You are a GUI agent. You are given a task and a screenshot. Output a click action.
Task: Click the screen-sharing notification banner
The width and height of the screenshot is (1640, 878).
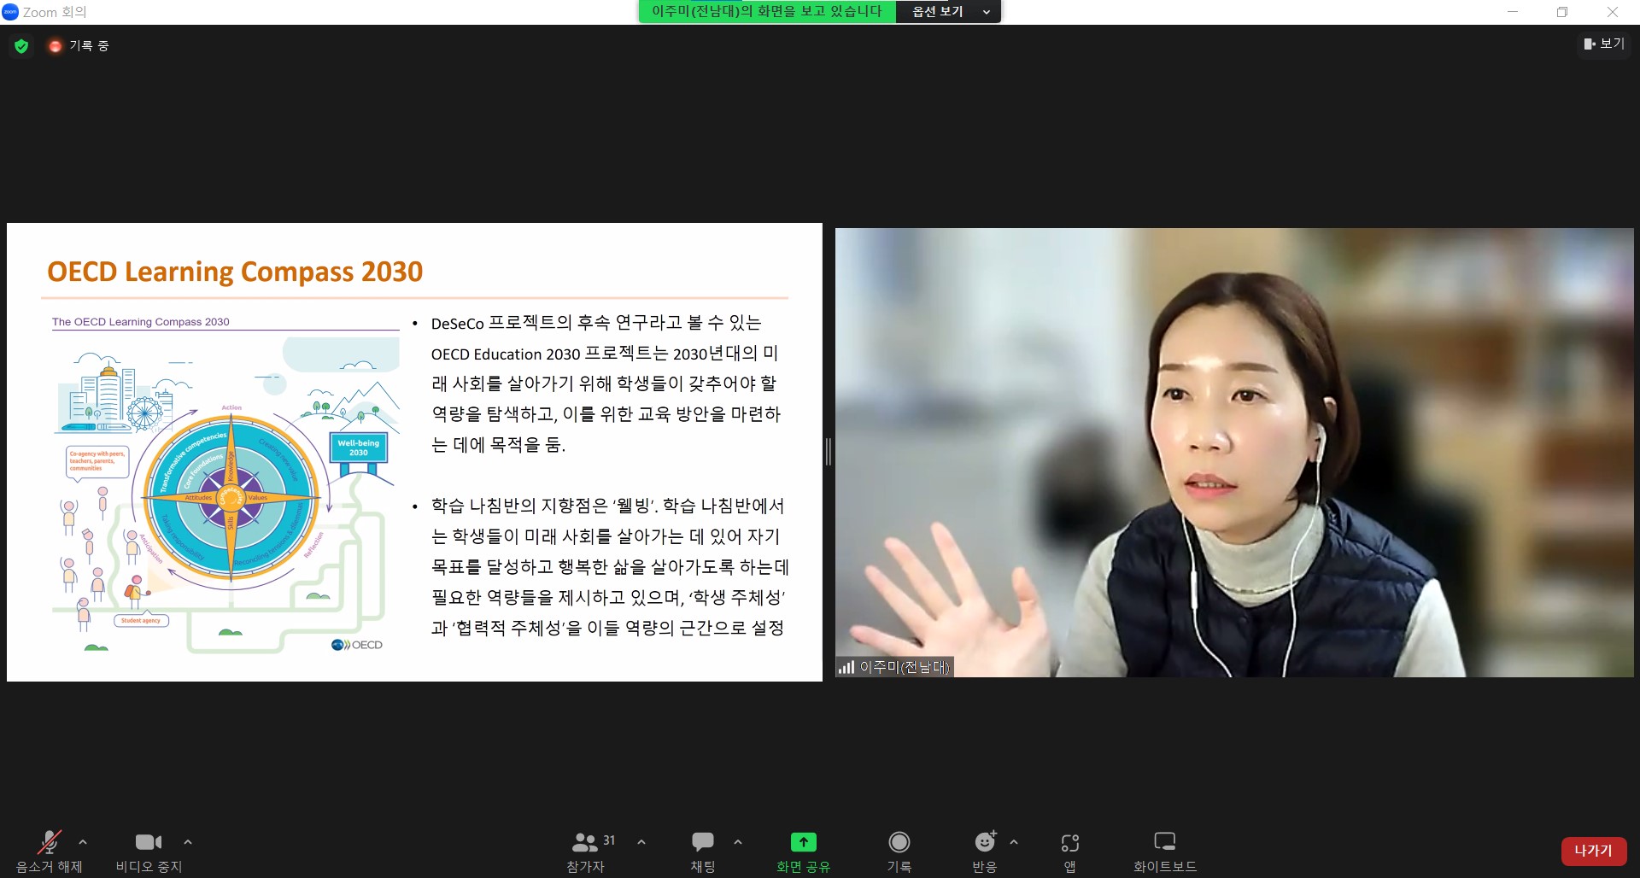click(x=767, y=12)
